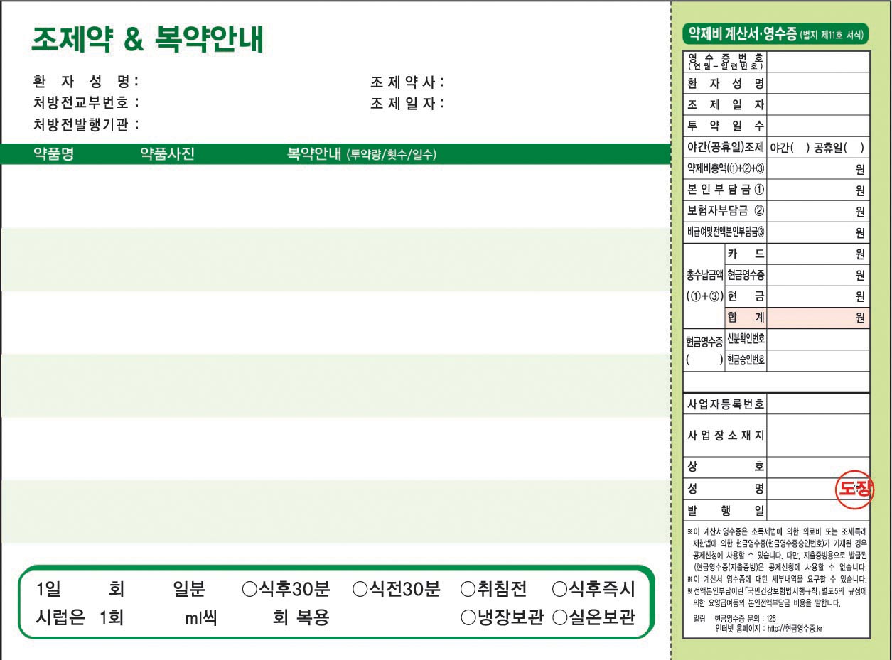The image size is (892, 660).
Task: Click the blank cell beside 사업자등록번호
Action: tap(818, 404)
